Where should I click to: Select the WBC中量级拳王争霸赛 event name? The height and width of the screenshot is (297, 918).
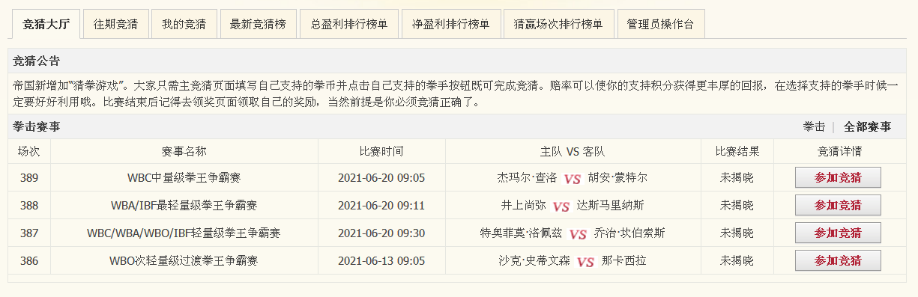tap(184, 178)
